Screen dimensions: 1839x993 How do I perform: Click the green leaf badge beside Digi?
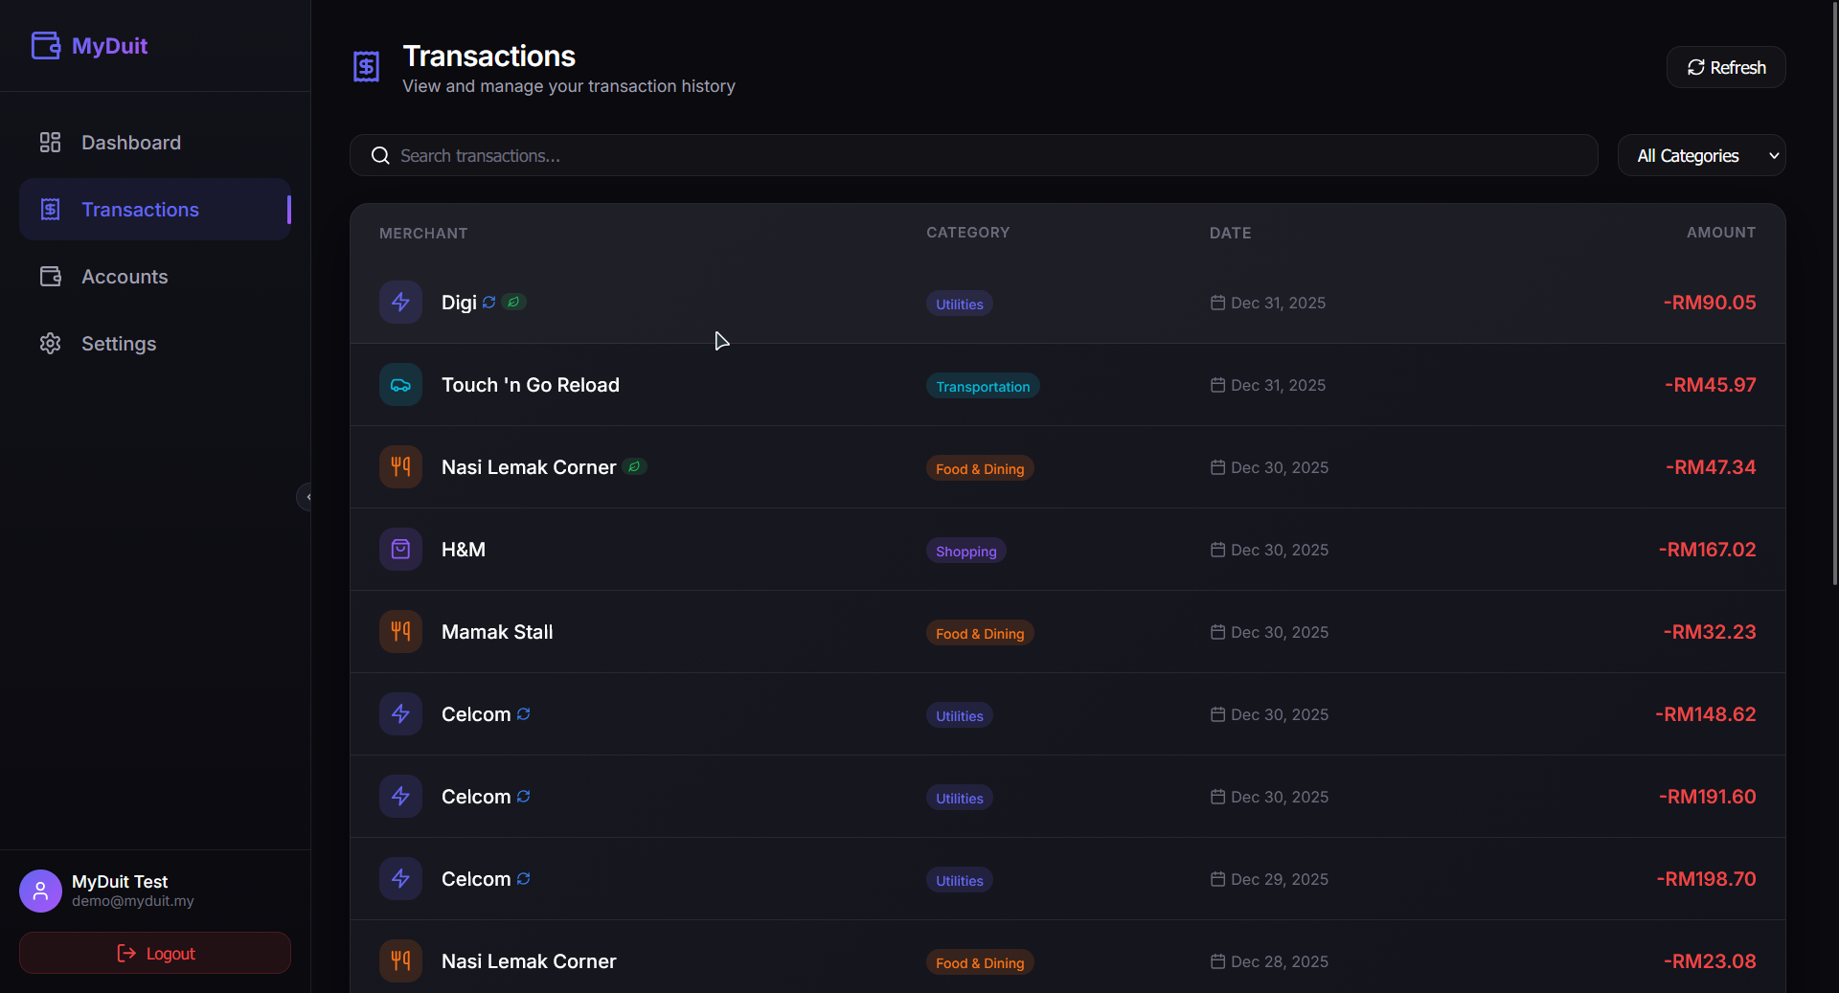point(514,302)
